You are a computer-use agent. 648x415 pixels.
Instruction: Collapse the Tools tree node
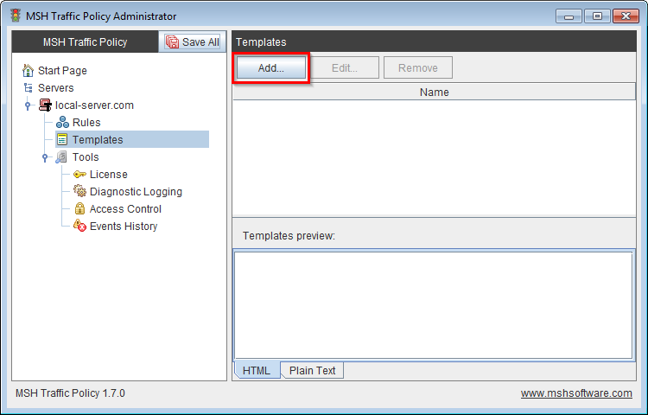click(45, 157)
